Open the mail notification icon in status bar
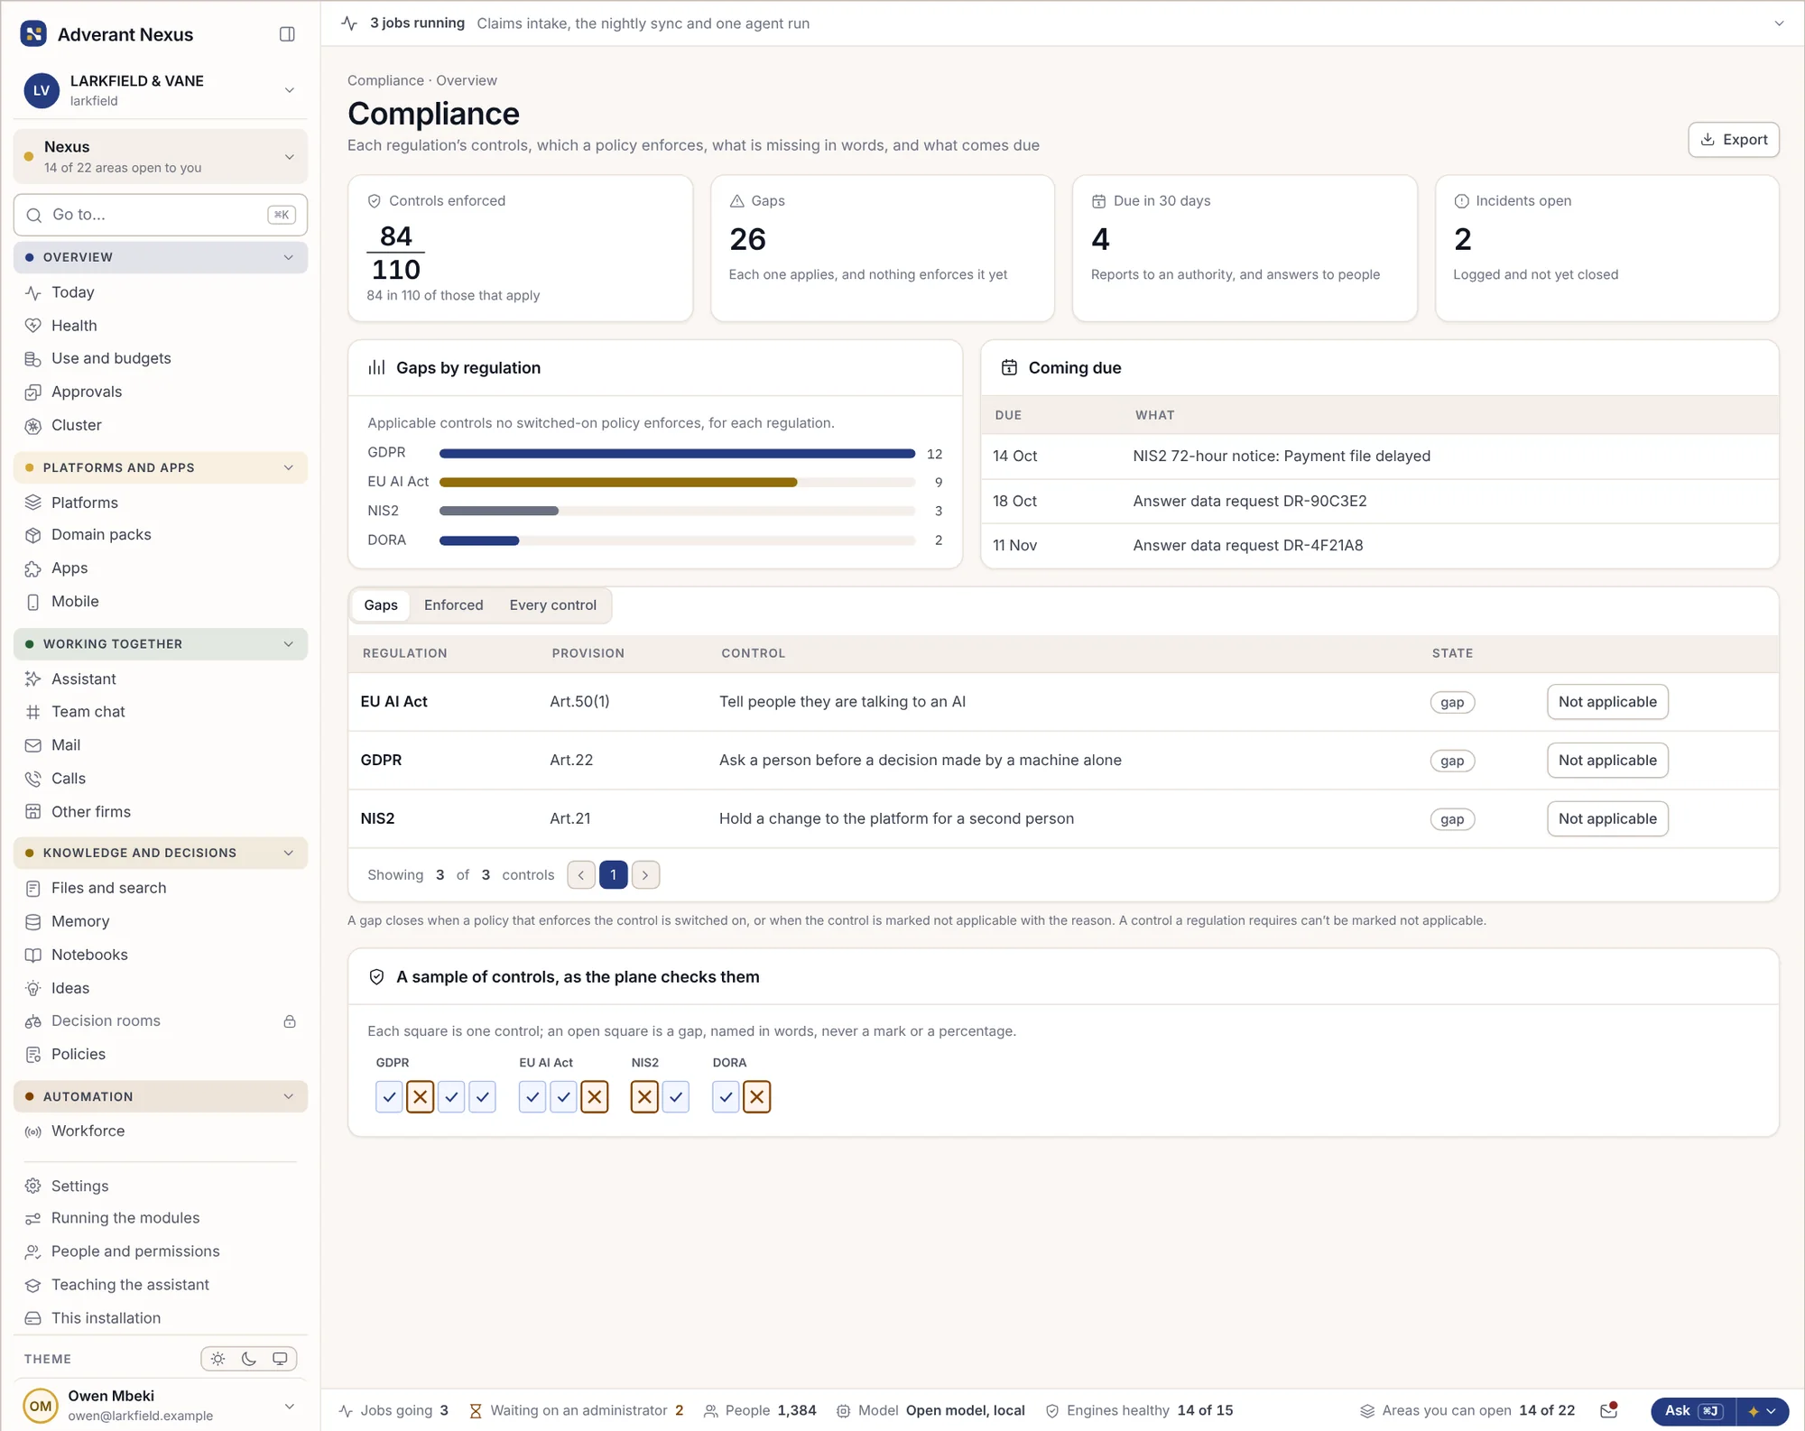The width and height of the screenshot is (1805, 1431). [x=1608, y=1410]
